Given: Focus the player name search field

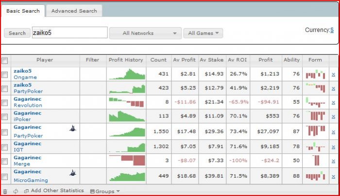Looking at the screenshot, I should [x=70, y=33].
